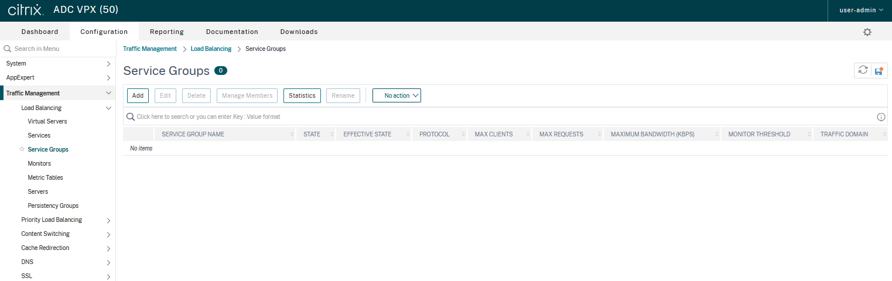Expand the System menu chevron

(x=108, y=63)
